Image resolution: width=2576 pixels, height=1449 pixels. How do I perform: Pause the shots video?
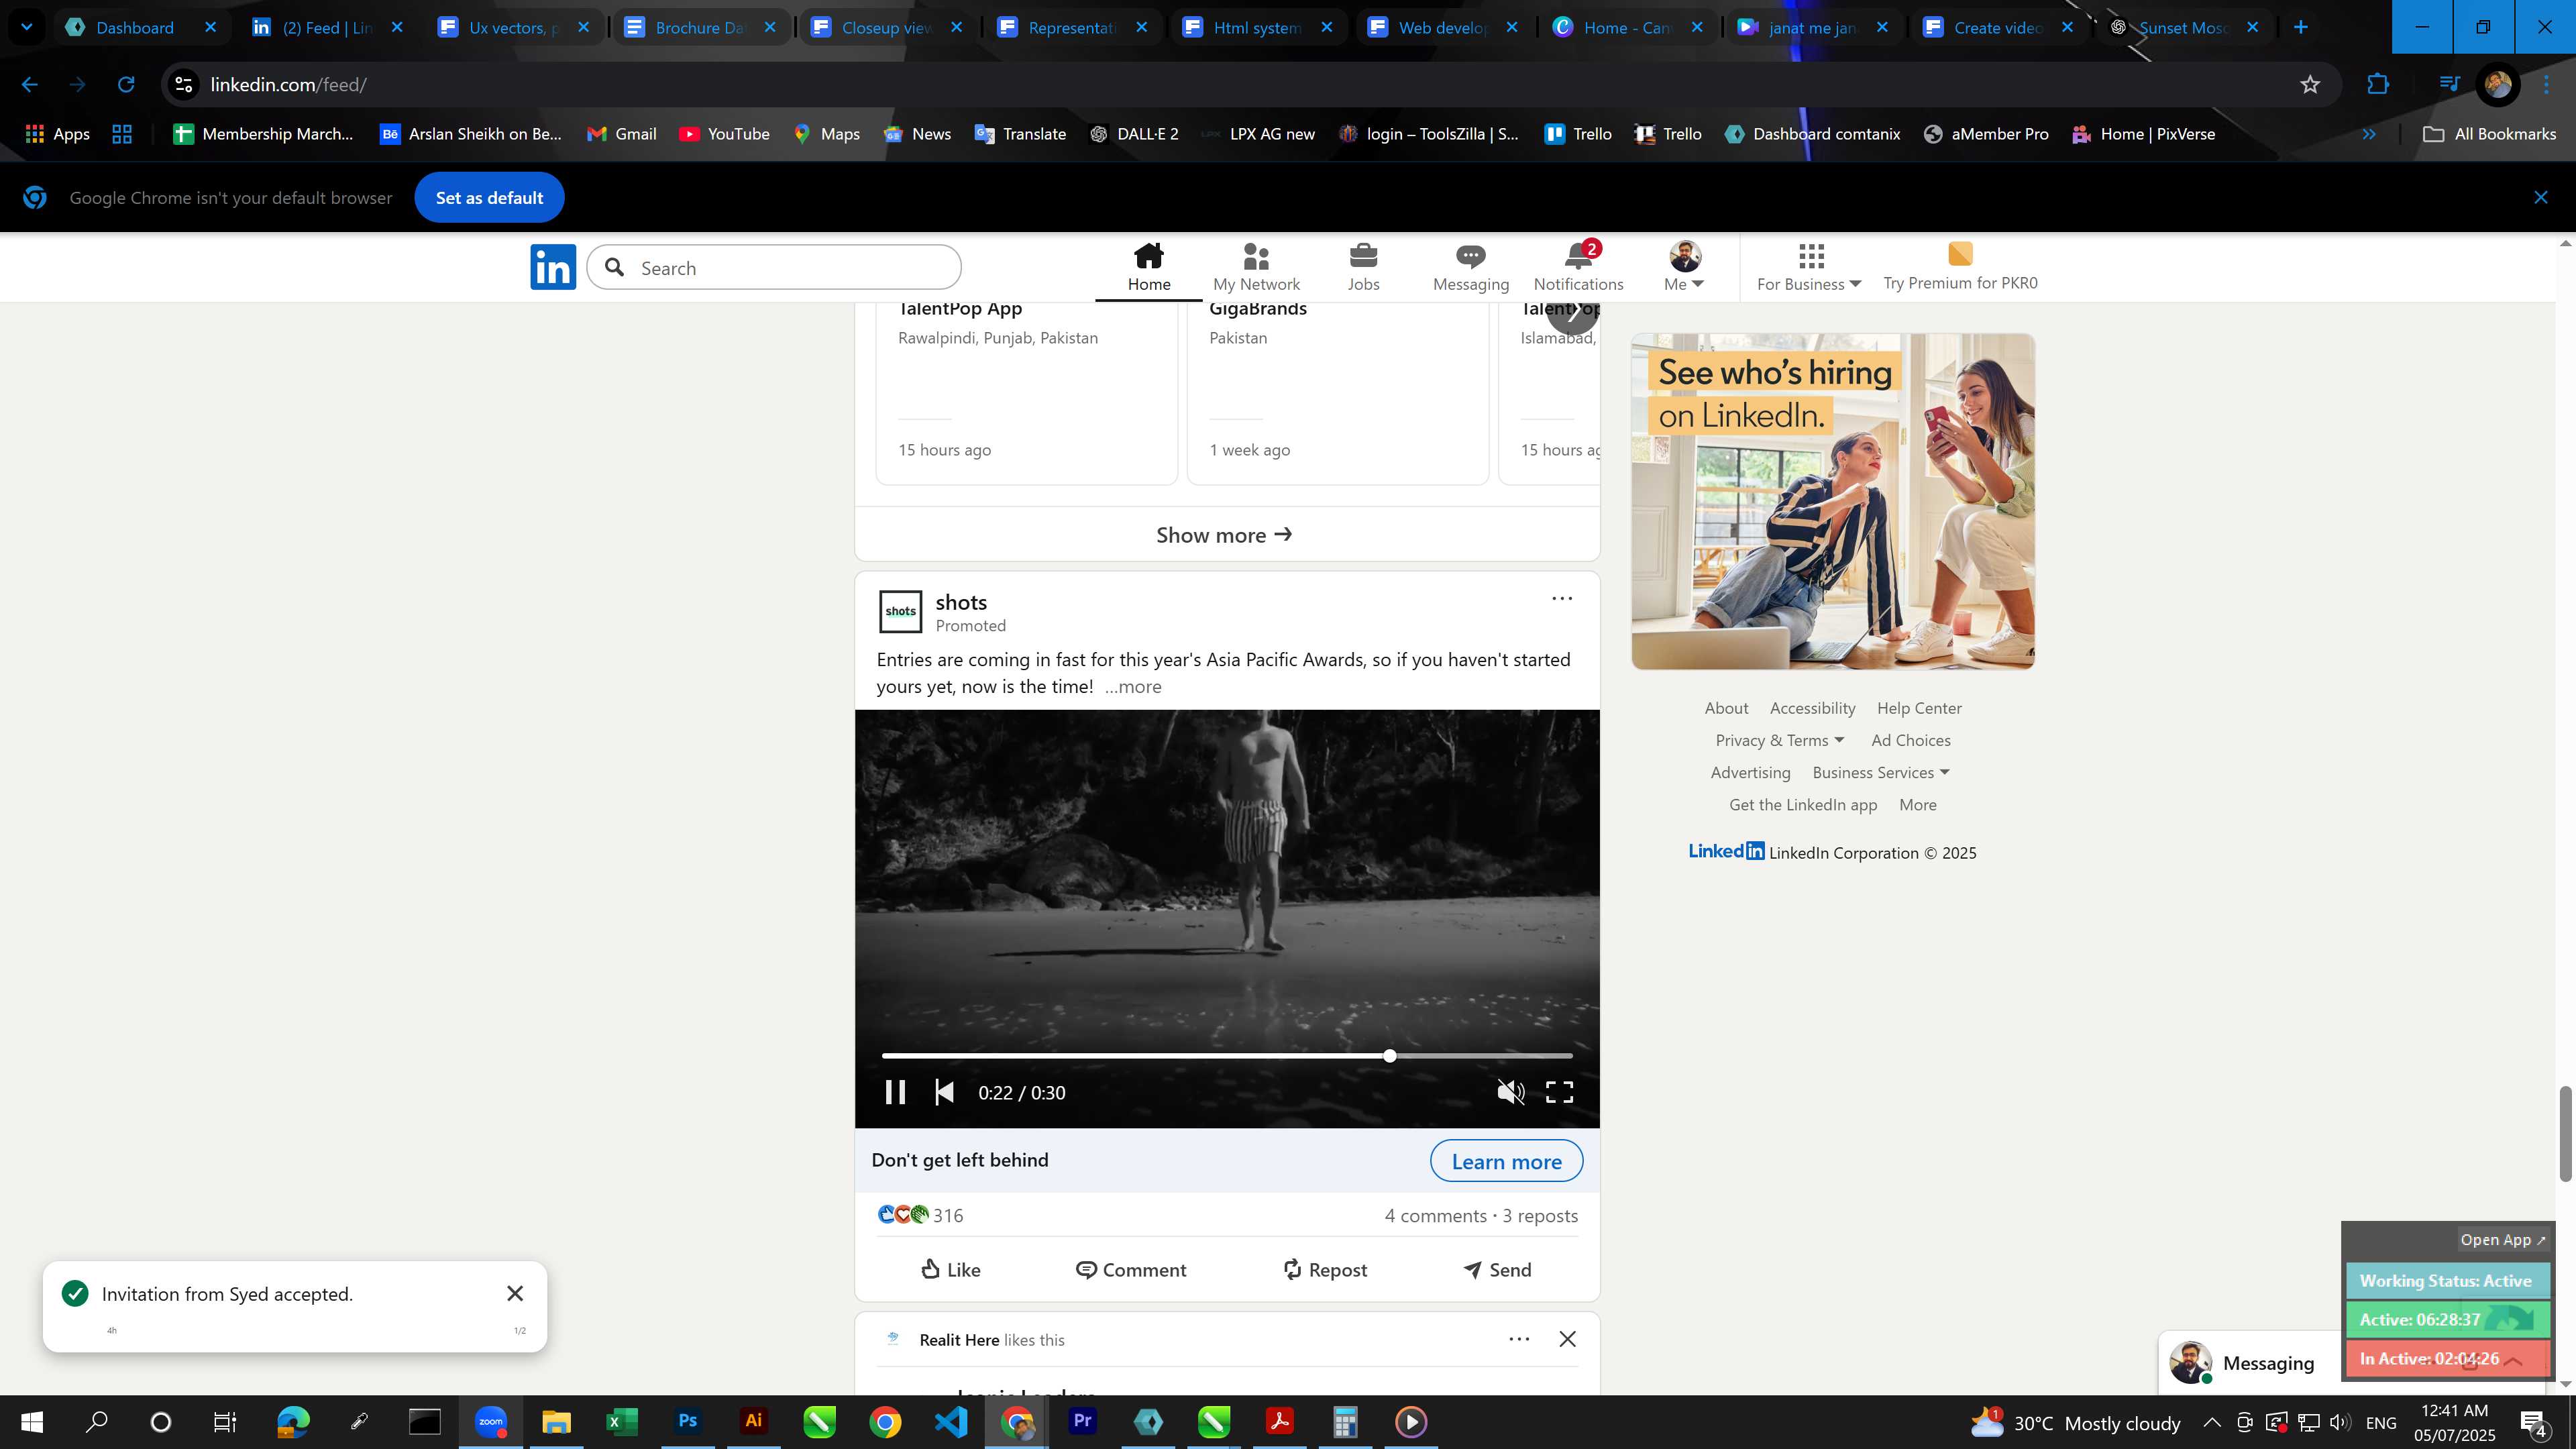pos(895,1092)
